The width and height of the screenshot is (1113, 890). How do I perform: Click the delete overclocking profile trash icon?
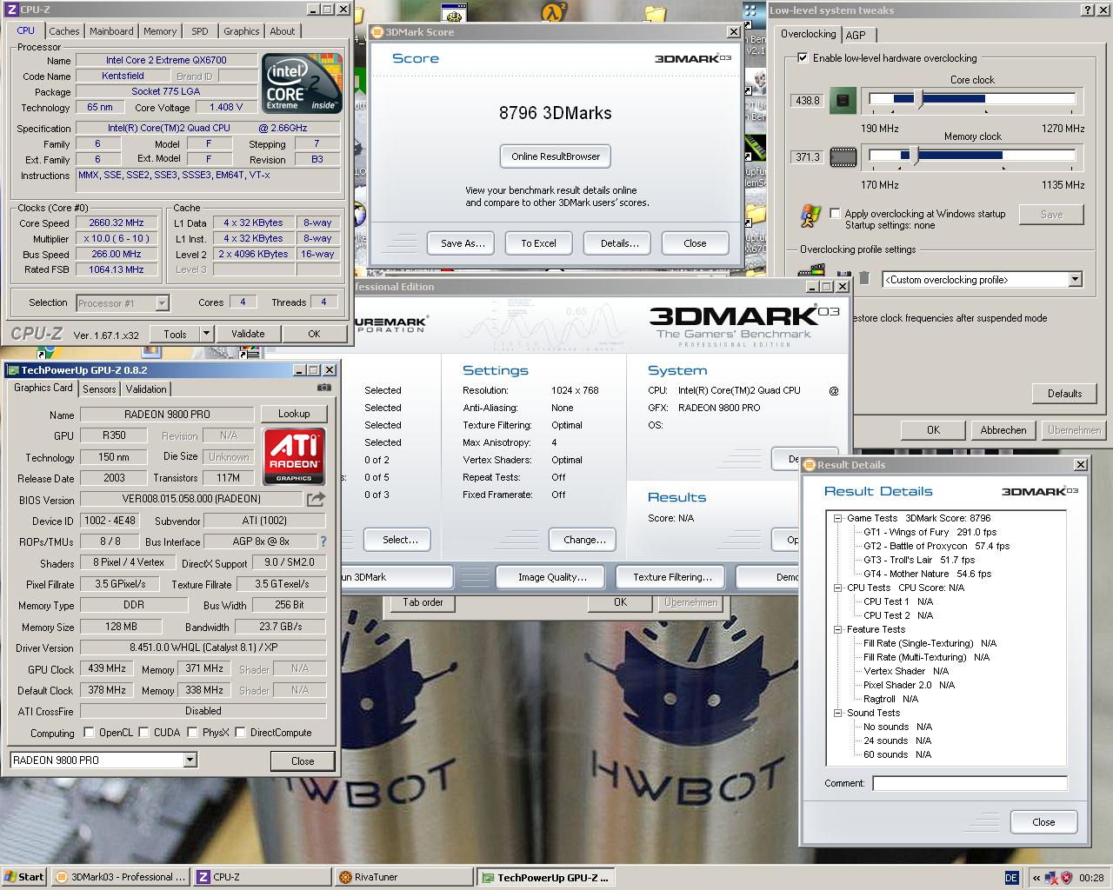point(864,278)
